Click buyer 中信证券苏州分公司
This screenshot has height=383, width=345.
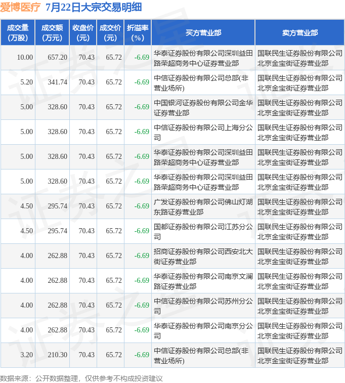203,306
